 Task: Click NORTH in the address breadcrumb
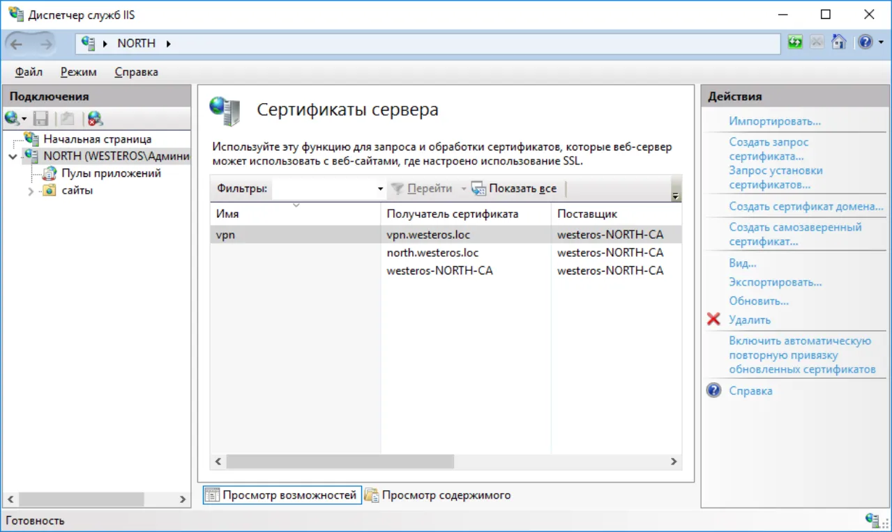coord(136,43)
